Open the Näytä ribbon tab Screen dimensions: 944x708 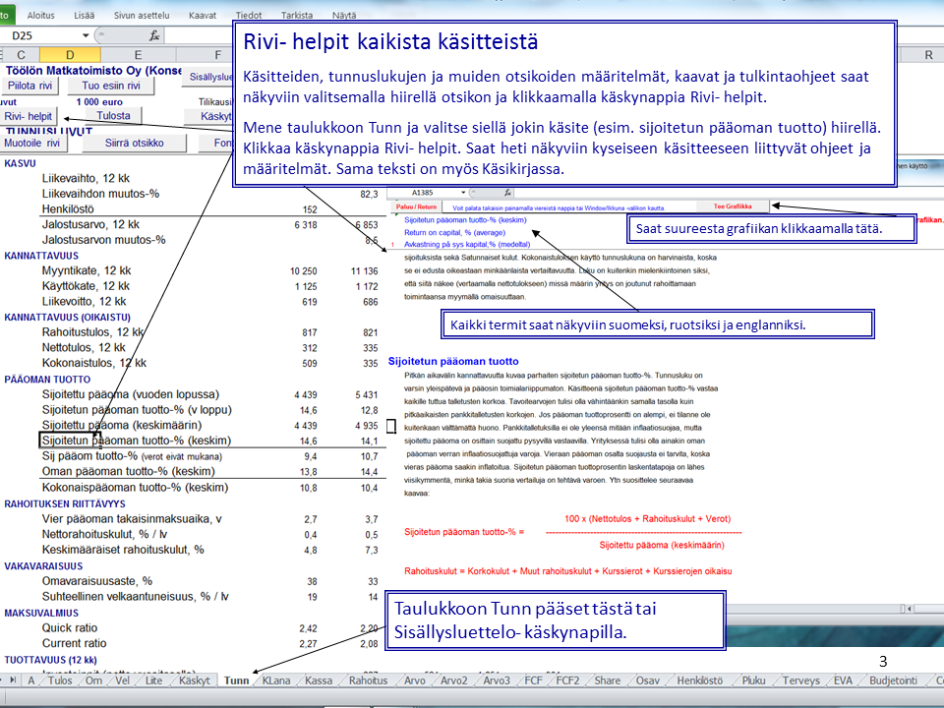pos(344,15)
